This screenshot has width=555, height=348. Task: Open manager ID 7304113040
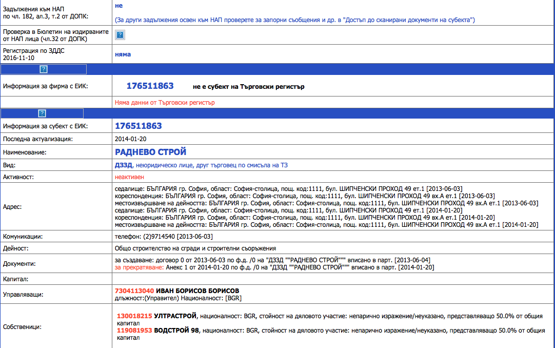[x=134, y=291]
